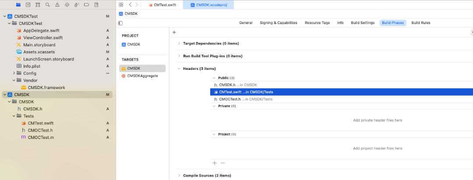Viewport: 473px width, 180px height.
Task: Collapse the Tests folder in navigator
Action: point(14,116)
